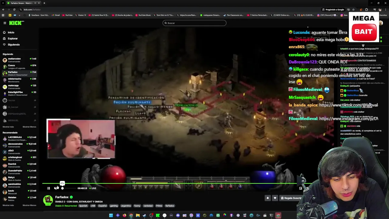This screenshot has width=389, height=219.
Task: Select the Español tag
Action: (x=102, y=206)
